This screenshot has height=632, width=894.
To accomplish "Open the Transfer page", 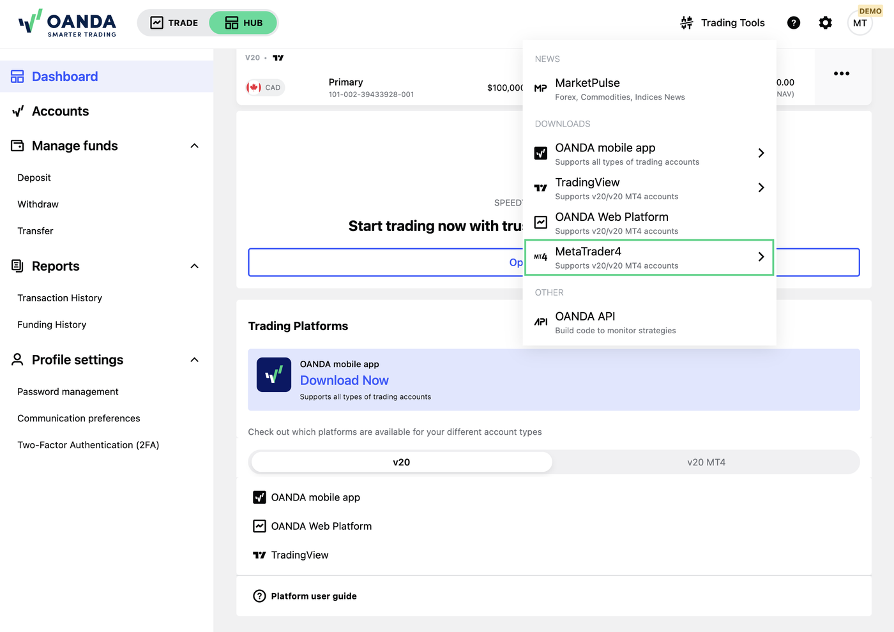I will [35, 231].
